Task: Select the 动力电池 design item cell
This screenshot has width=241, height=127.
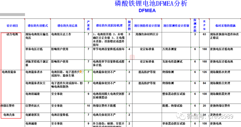Action: tap(12, 51)
